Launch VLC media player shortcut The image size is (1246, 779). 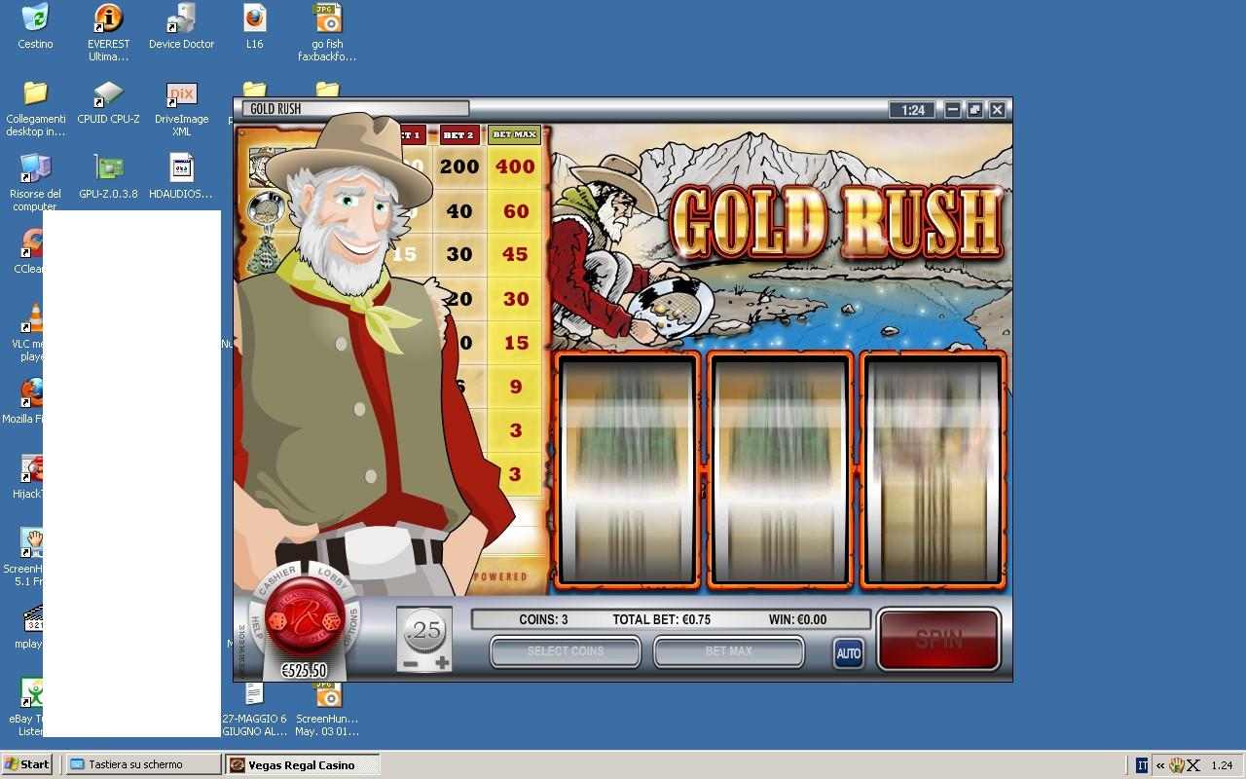coord(31,332)
